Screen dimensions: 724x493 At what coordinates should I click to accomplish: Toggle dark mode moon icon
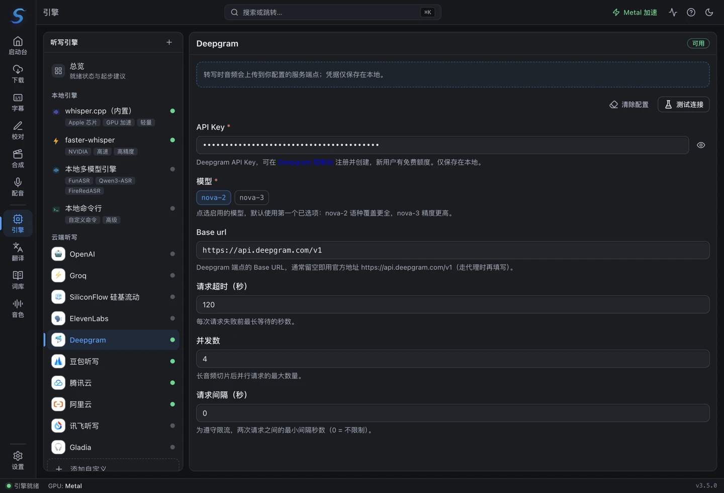coord(709,12)
